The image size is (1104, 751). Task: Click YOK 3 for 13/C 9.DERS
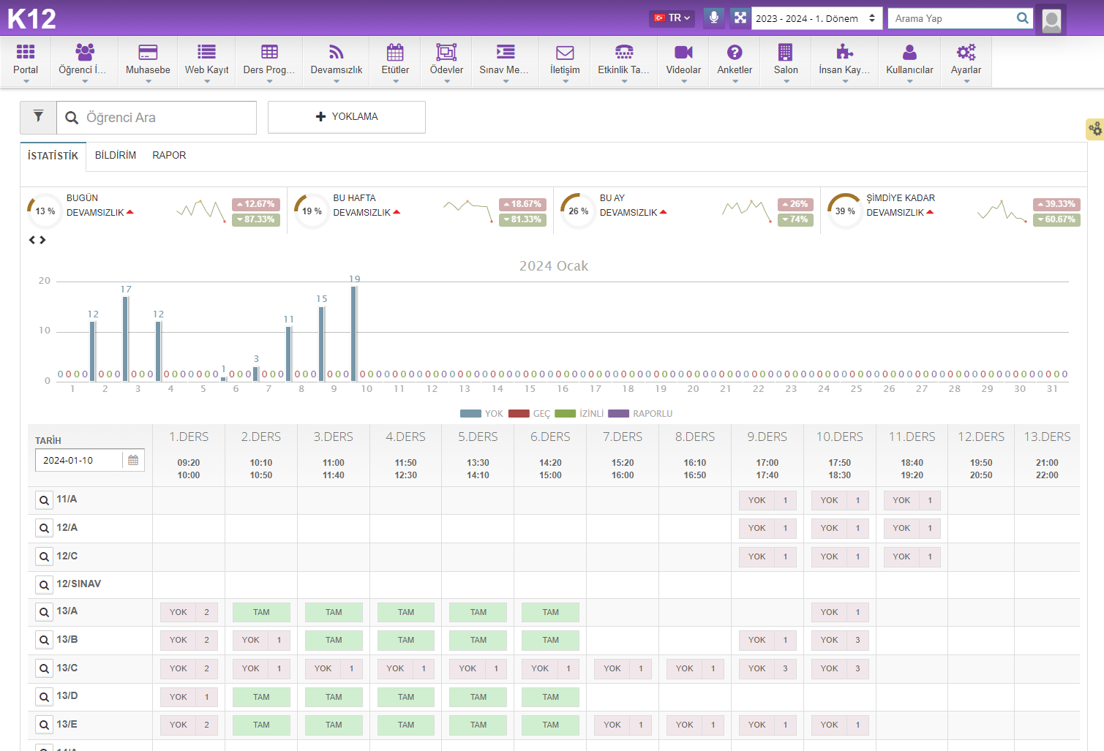[x=767, y=668]
